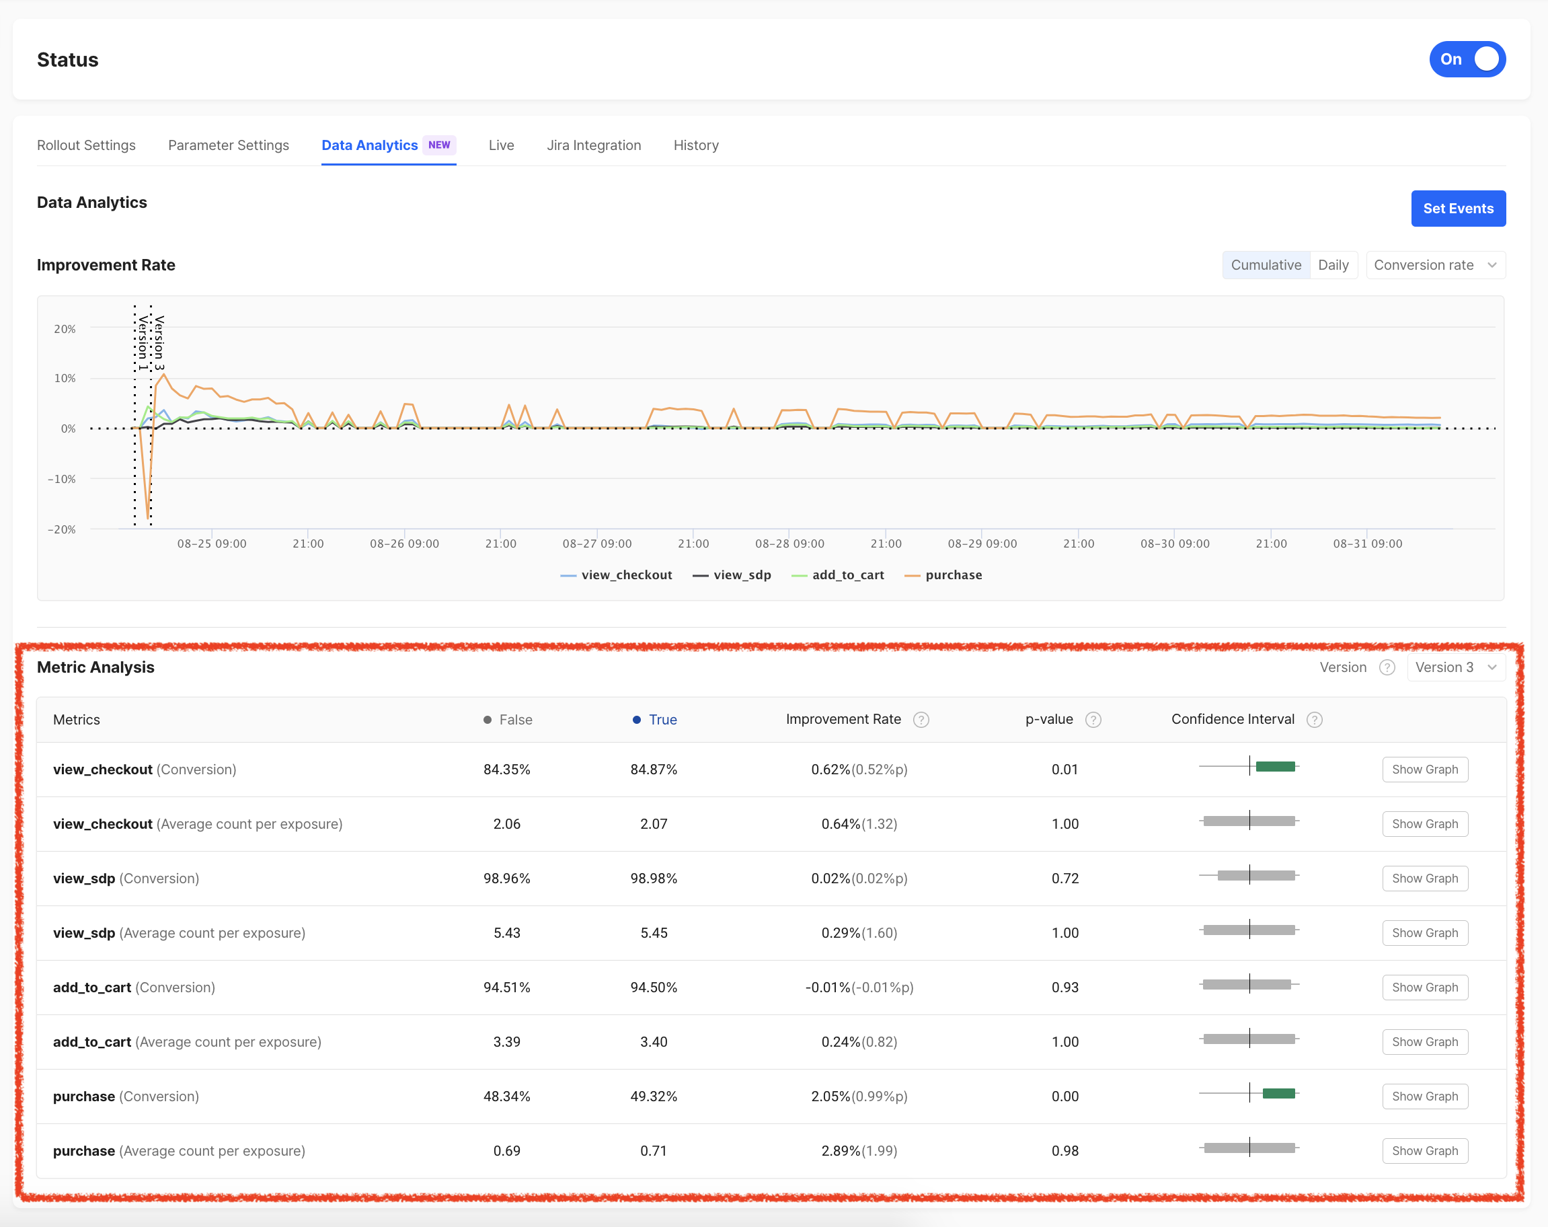Click the Conversion rate dropdown chevron
This screenshot has height=1227, width=1548.
(1492, 265)
